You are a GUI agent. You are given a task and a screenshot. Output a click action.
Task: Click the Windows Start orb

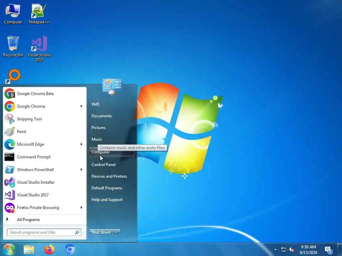click(9, 249)
